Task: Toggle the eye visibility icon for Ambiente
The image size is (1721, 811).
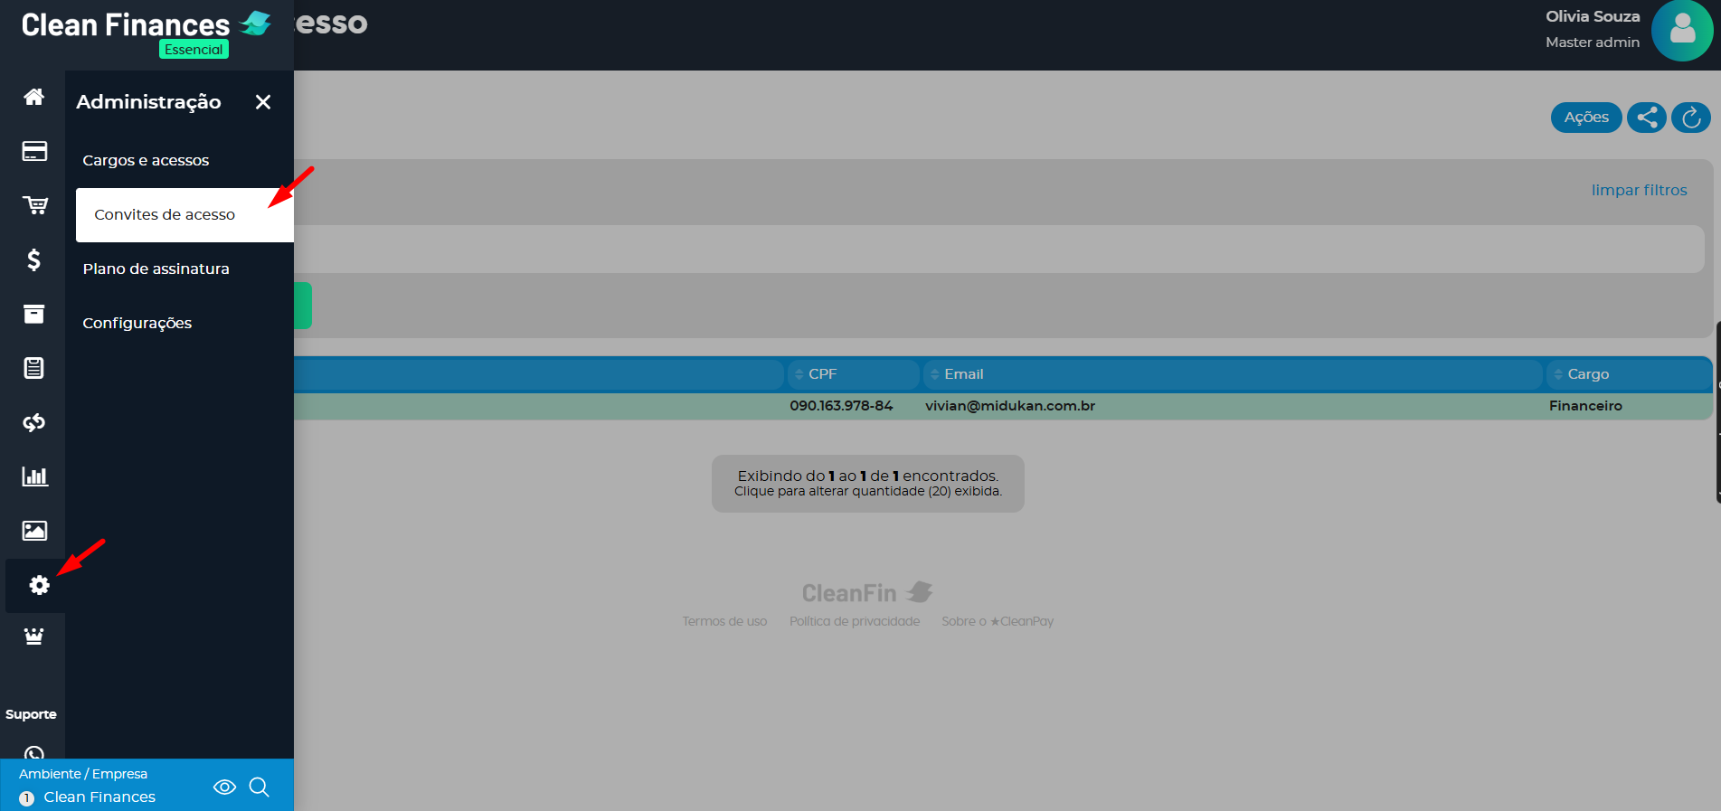Action: point(224,787)
